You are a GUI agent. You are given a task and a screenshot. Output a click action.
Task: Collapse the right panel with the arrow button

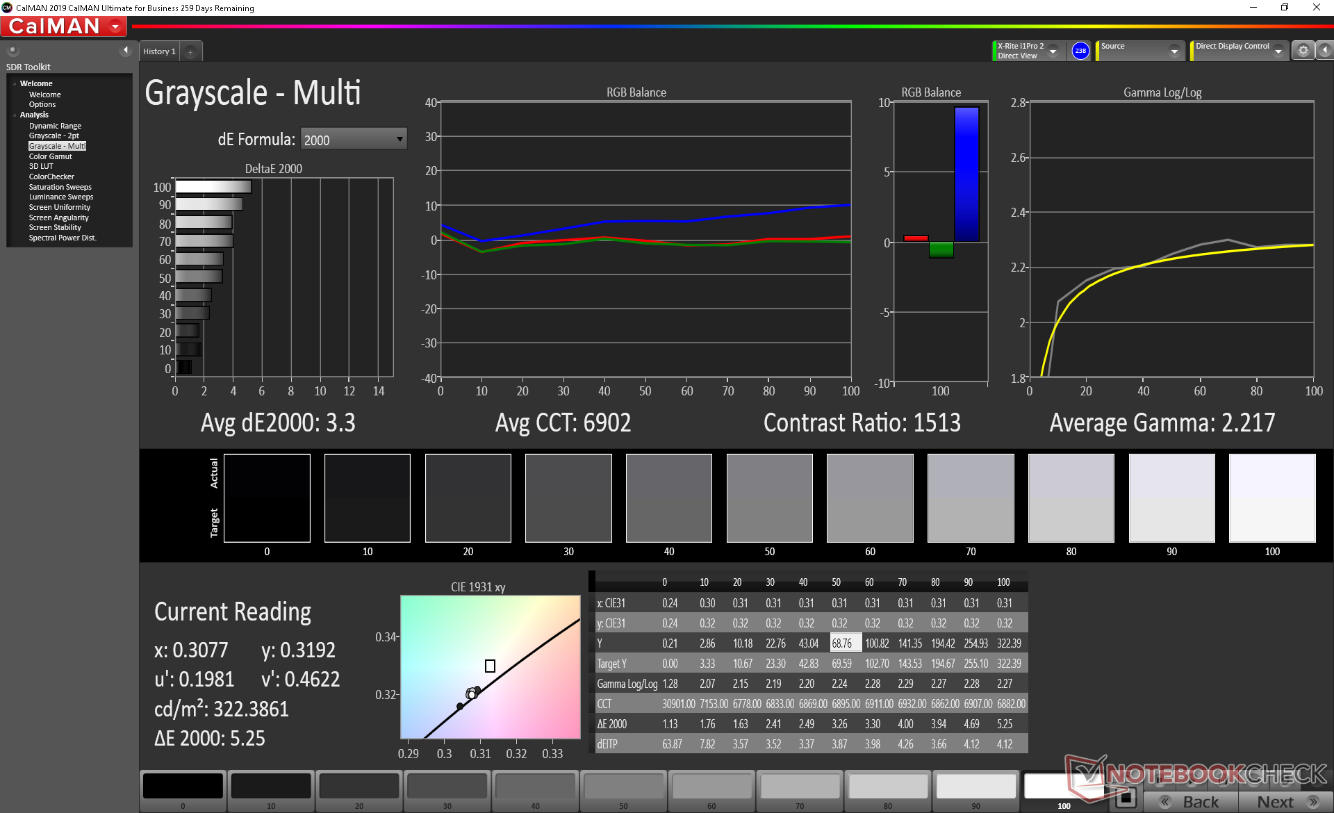point(1325,51)
